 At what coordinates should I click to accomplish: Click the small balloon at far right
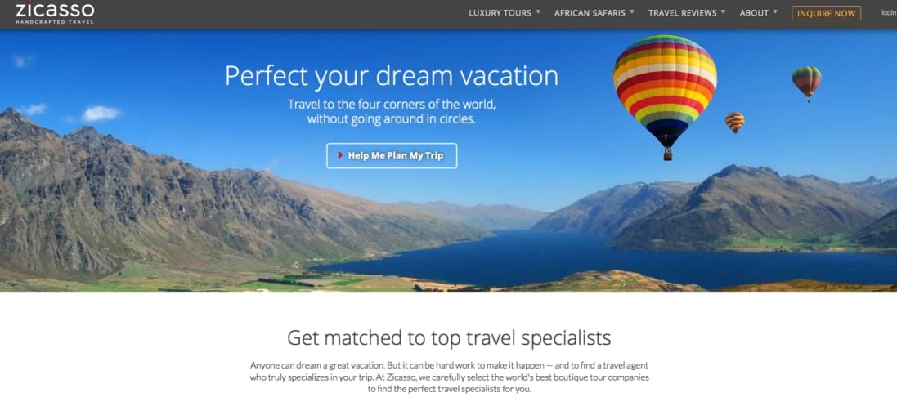(x=806, y=83)
